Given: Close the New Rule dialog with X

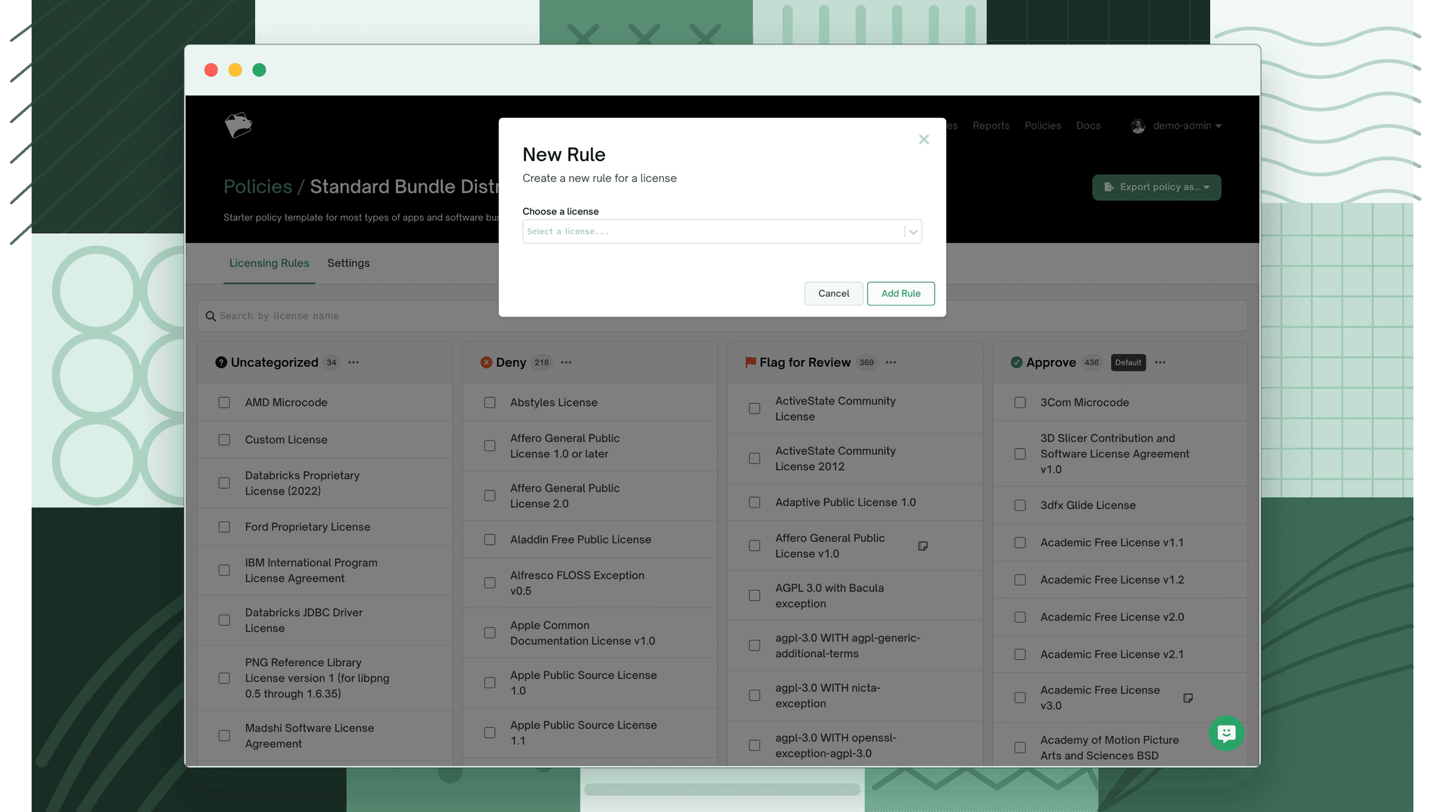Looking at the screenshot, I should (x=923, y=139).
